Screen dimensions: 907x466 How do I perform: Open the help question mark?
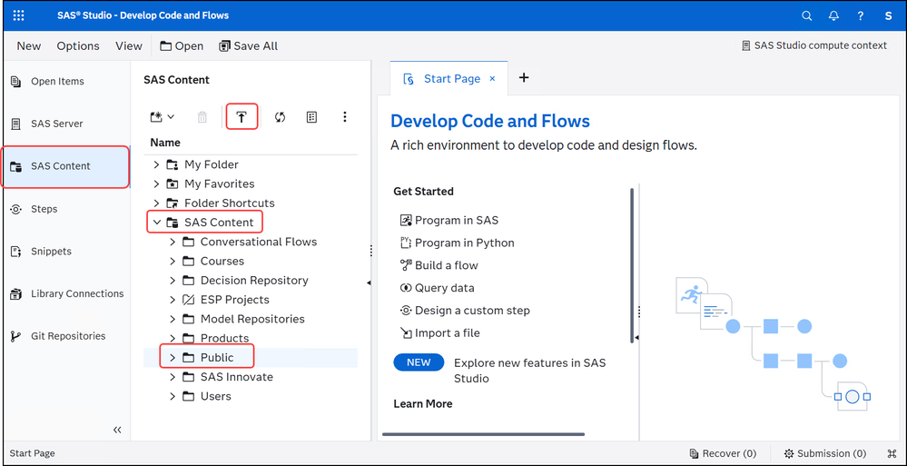pyautogui.click(x=861, y=15)
